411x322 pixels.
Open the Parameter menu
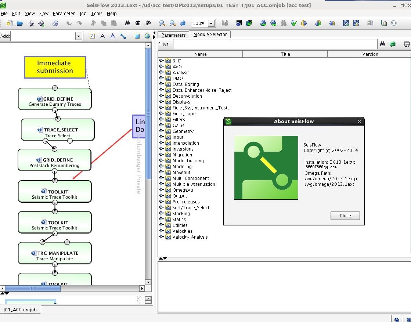[64, 13]
